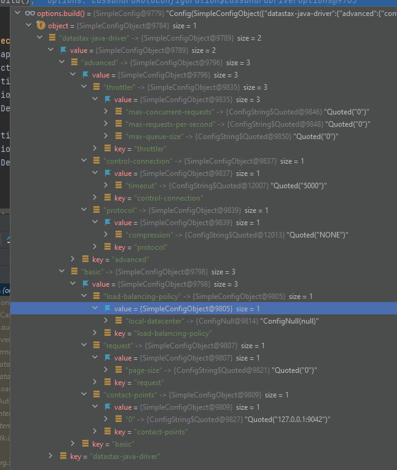Image resolution: width=397 pixels, height=470 pixels.
Task: Collapse the "throttler" entry node
Action: (x=84, y=87)
